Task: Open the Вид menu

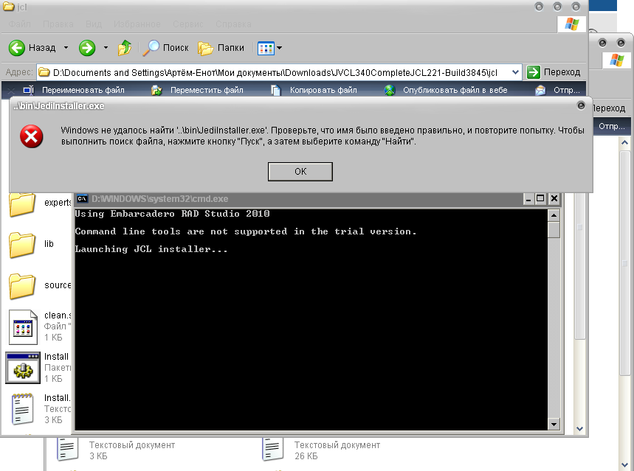Action: [x=94, y=24]
